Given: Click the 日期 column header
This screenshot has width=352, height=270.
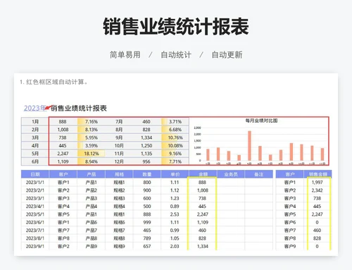Looking at the screenshot, I should point(35,174).
